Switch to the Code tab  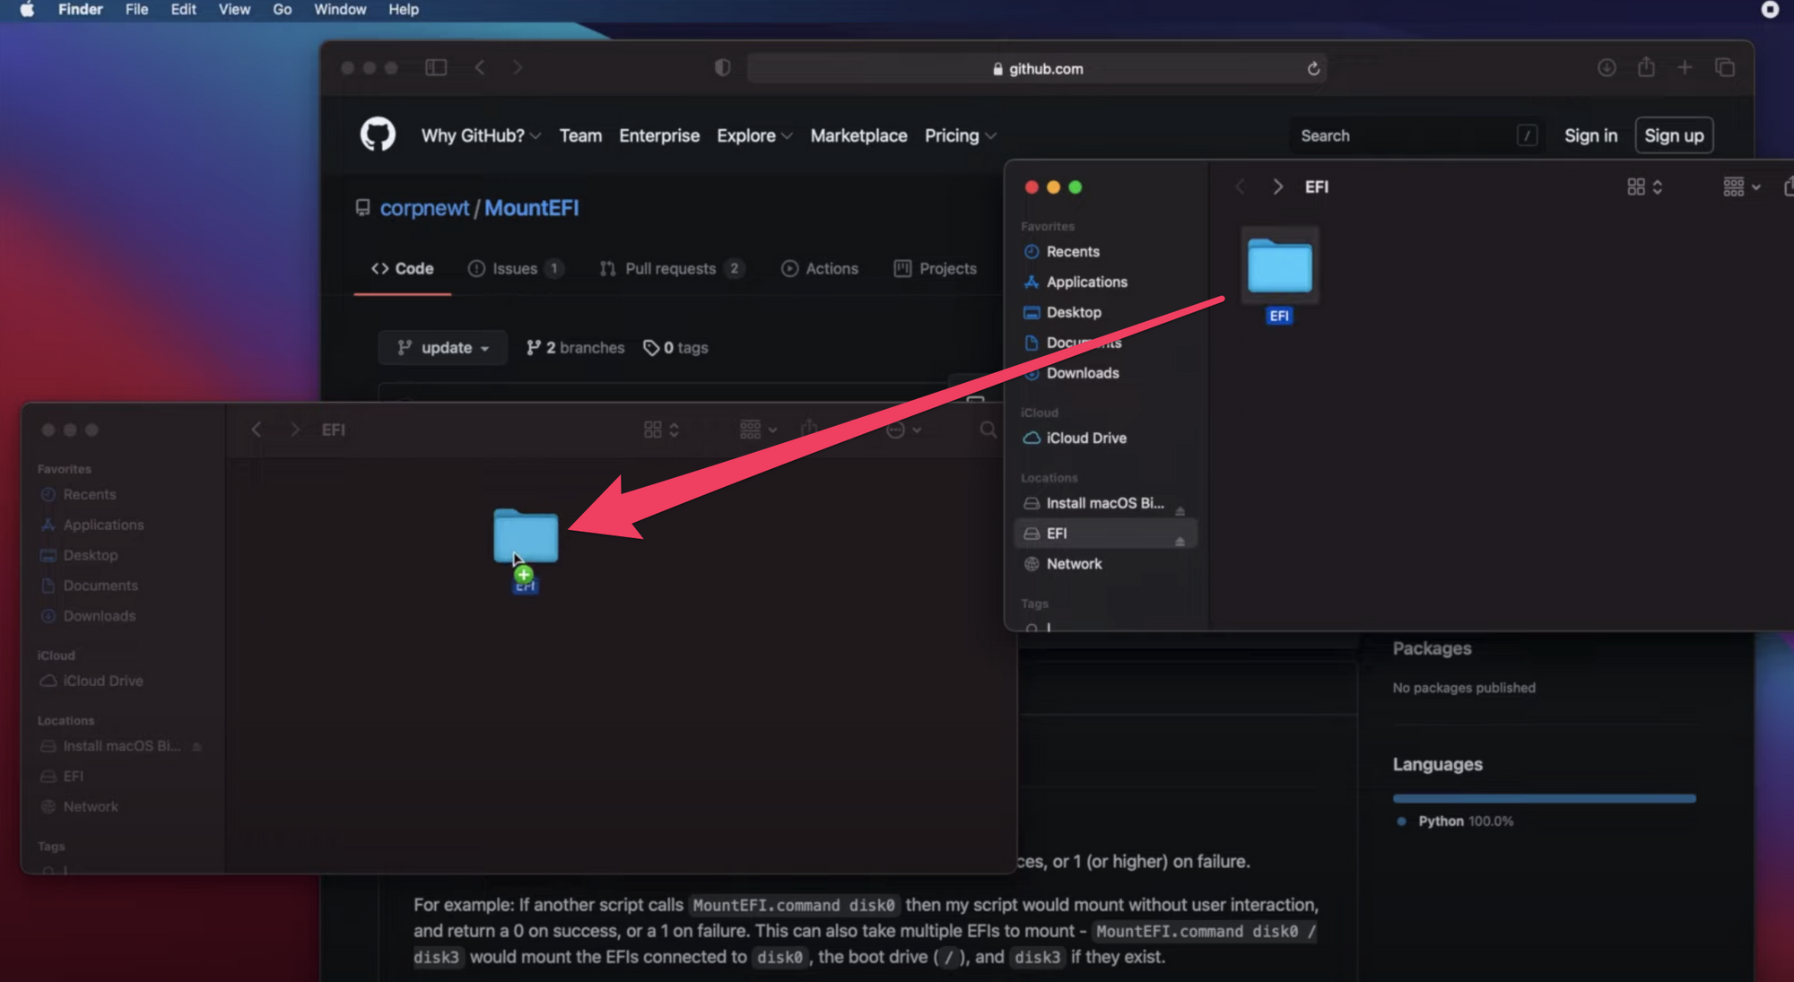click(x=403, y=269)
